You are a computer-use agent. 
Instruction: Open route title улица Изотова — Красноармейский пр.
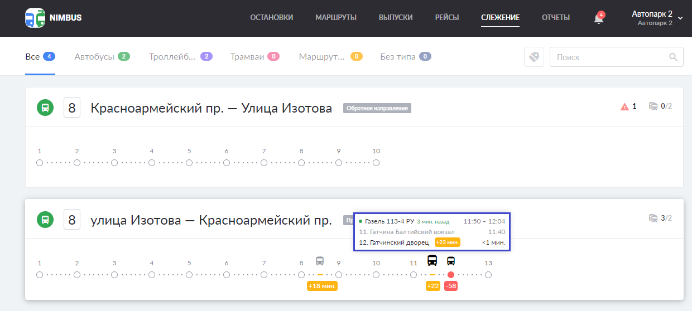[212, 220]
